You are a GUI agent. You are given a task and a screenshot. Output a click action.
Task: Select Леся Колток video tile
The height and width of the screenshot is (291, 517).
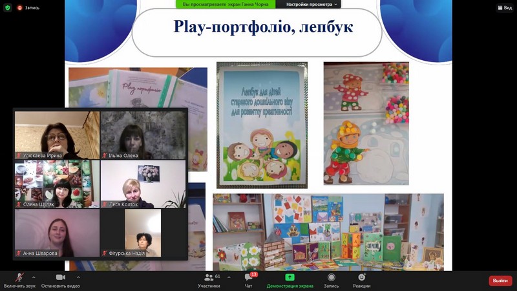click(x=143, y=184)
